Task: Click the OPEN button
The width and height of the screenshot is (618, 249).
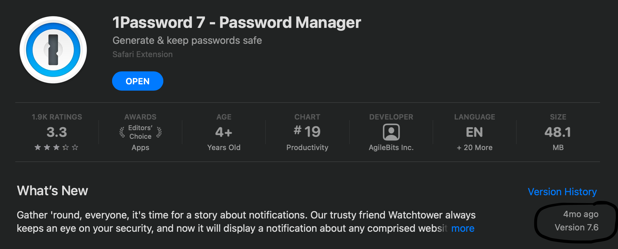Action: (x=137, y=81)
